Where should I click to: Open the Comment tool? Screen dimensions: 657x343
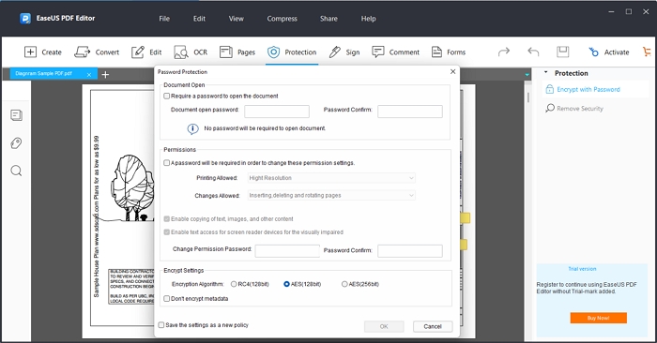[x=395, y=52]
